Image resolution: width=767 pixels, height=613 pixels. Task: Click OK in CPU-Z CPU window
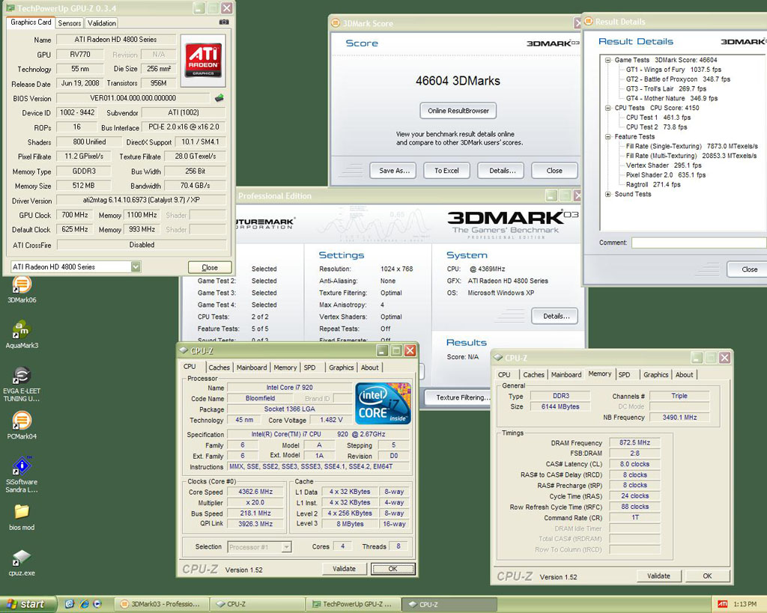(392, 569)
